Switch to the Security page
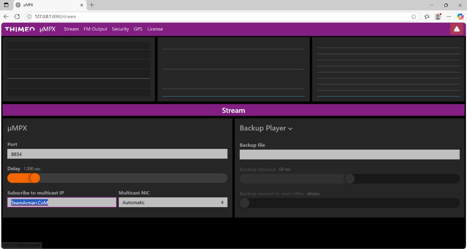 (x=120, y=29)
